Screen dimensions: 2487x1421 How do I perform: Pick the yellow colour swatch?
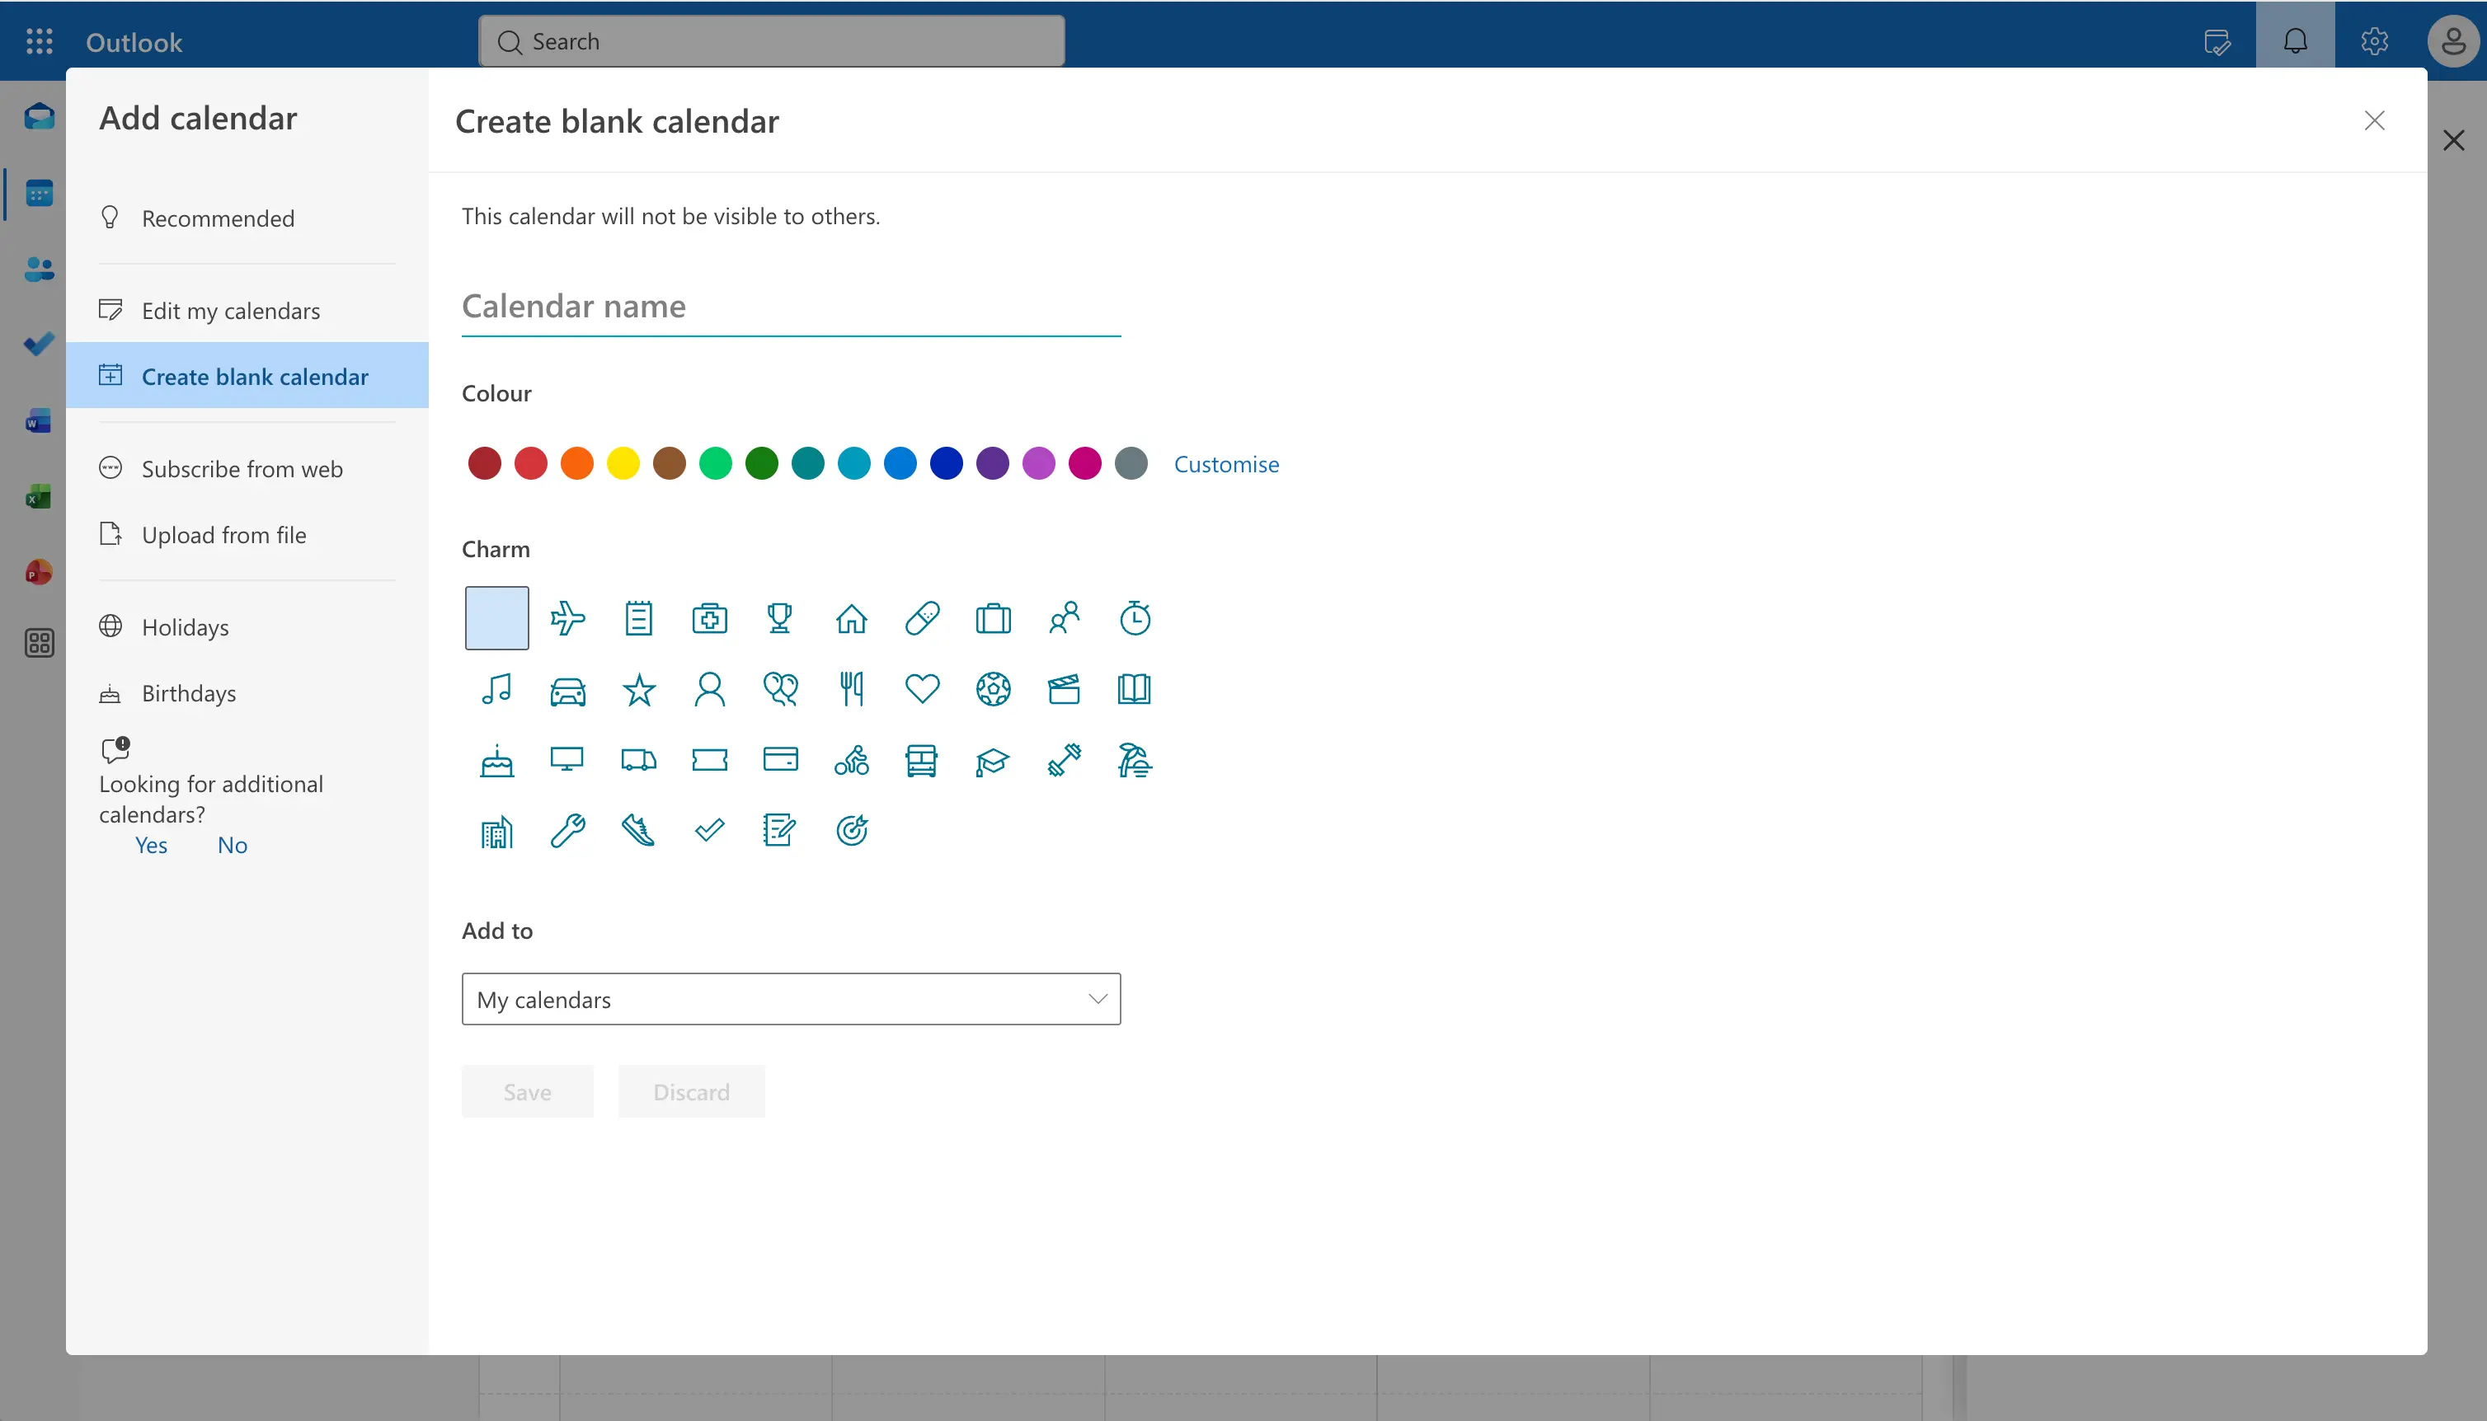[x=623, y=463]
